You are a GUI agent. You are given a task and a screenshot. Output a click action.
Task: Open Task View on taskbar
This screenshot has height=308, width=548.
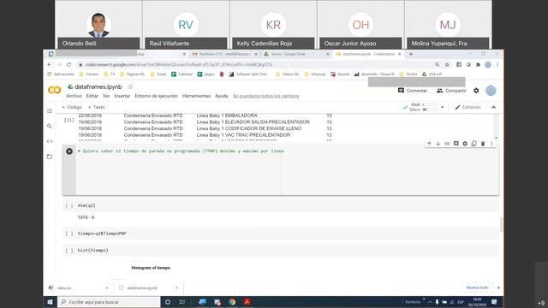(x=182, y=302)
